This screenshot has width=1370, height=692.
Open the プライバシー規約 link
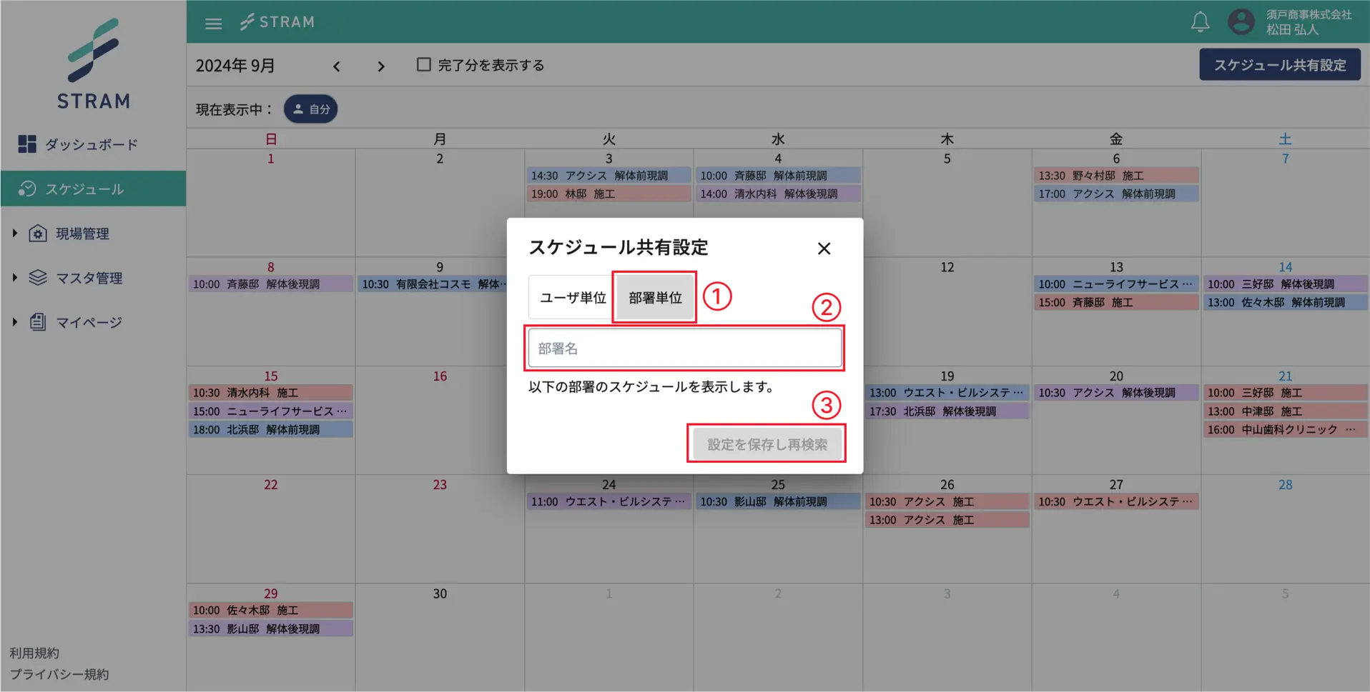point(59,674)
